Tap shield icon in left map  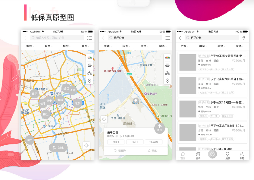click(x=89, y=81)
